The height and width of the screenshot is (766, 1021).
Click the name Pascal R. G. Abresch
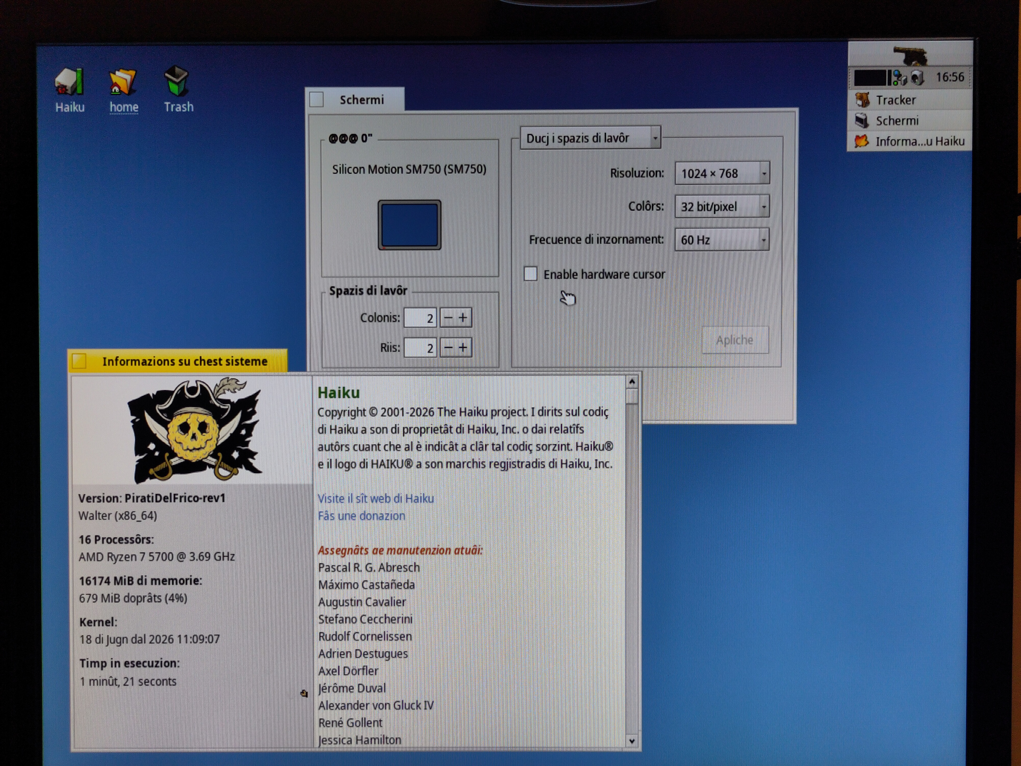[369, 567]
